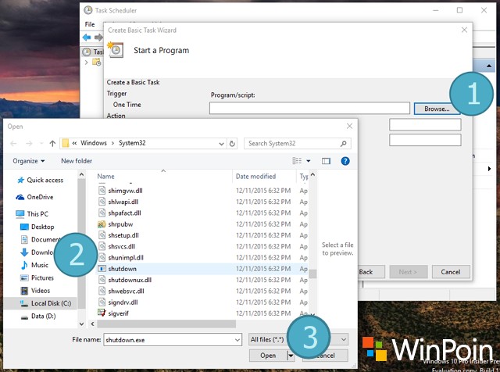Viewport: 500px width, 372px height.
Task: Expand the Task Scheduler Library tree node
Action: click(x=86, y=63)
